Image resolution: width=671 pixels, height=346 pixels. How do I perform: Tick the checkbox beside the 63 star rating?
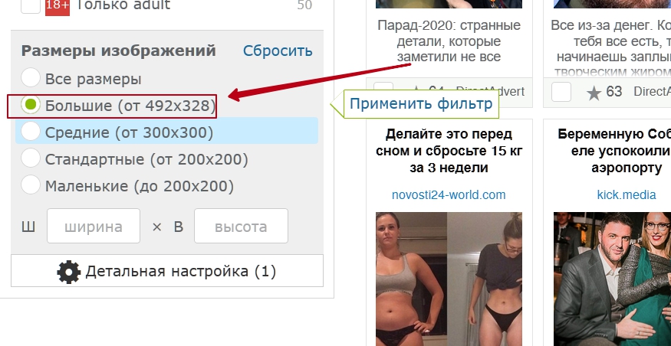click(561, 92)
